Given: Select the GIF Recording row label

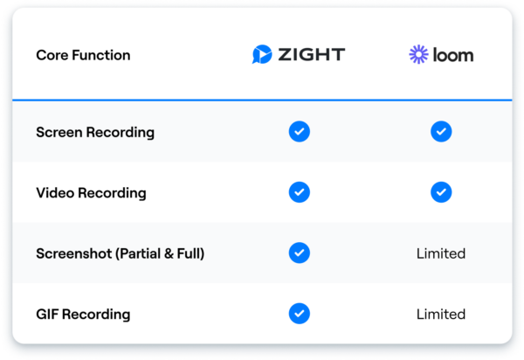Looking at the screenshot, I should click(x=83, y=314).
